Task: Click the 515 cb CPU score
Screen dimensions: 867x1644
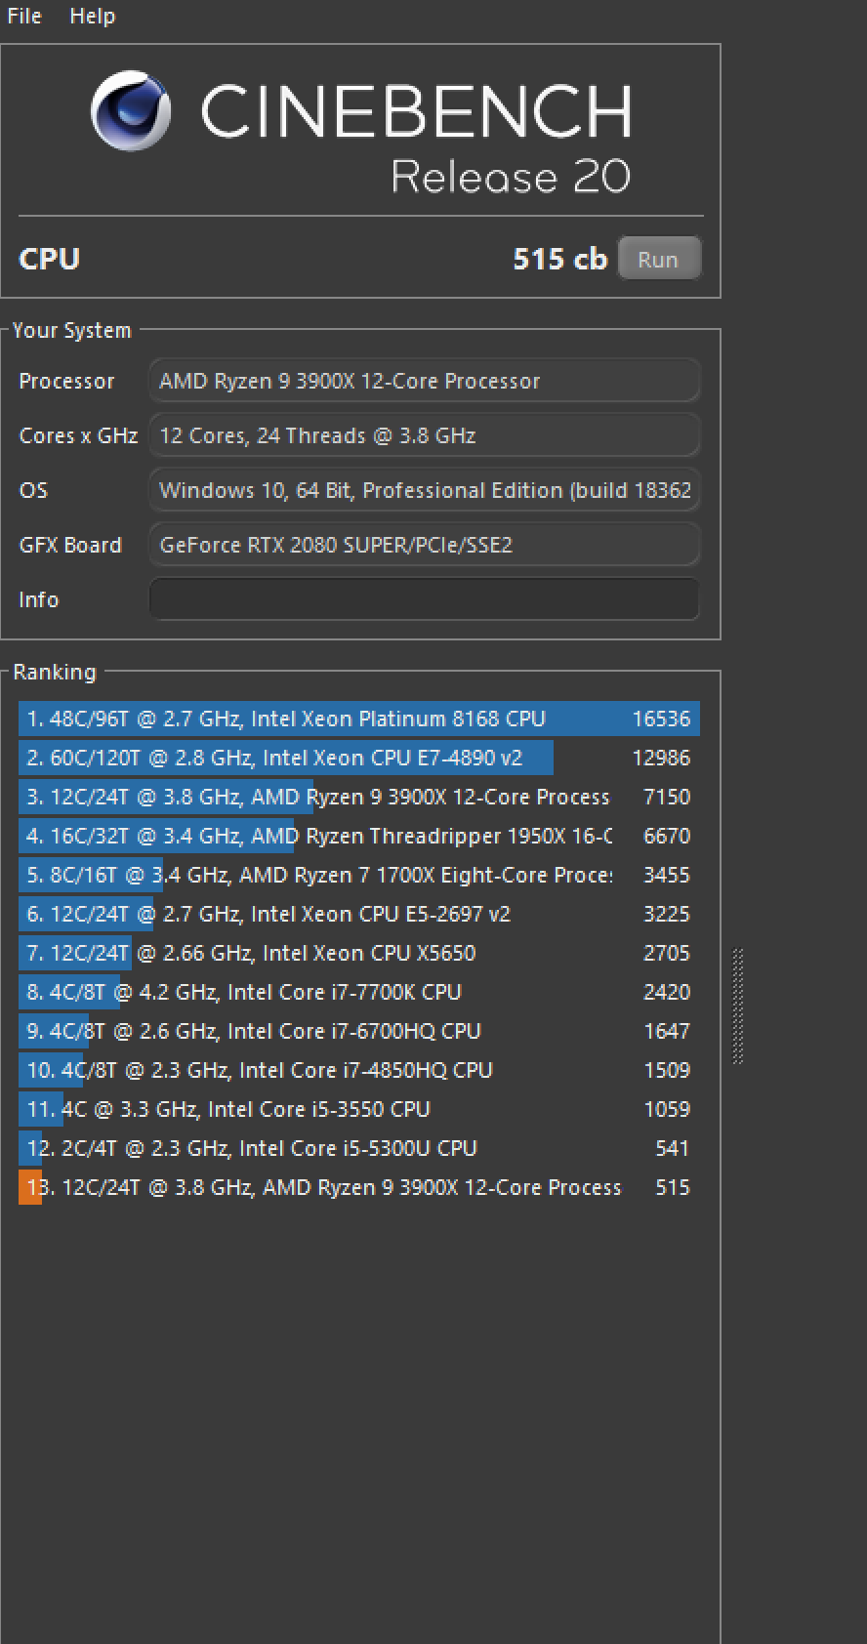Action: coord(559,259)
